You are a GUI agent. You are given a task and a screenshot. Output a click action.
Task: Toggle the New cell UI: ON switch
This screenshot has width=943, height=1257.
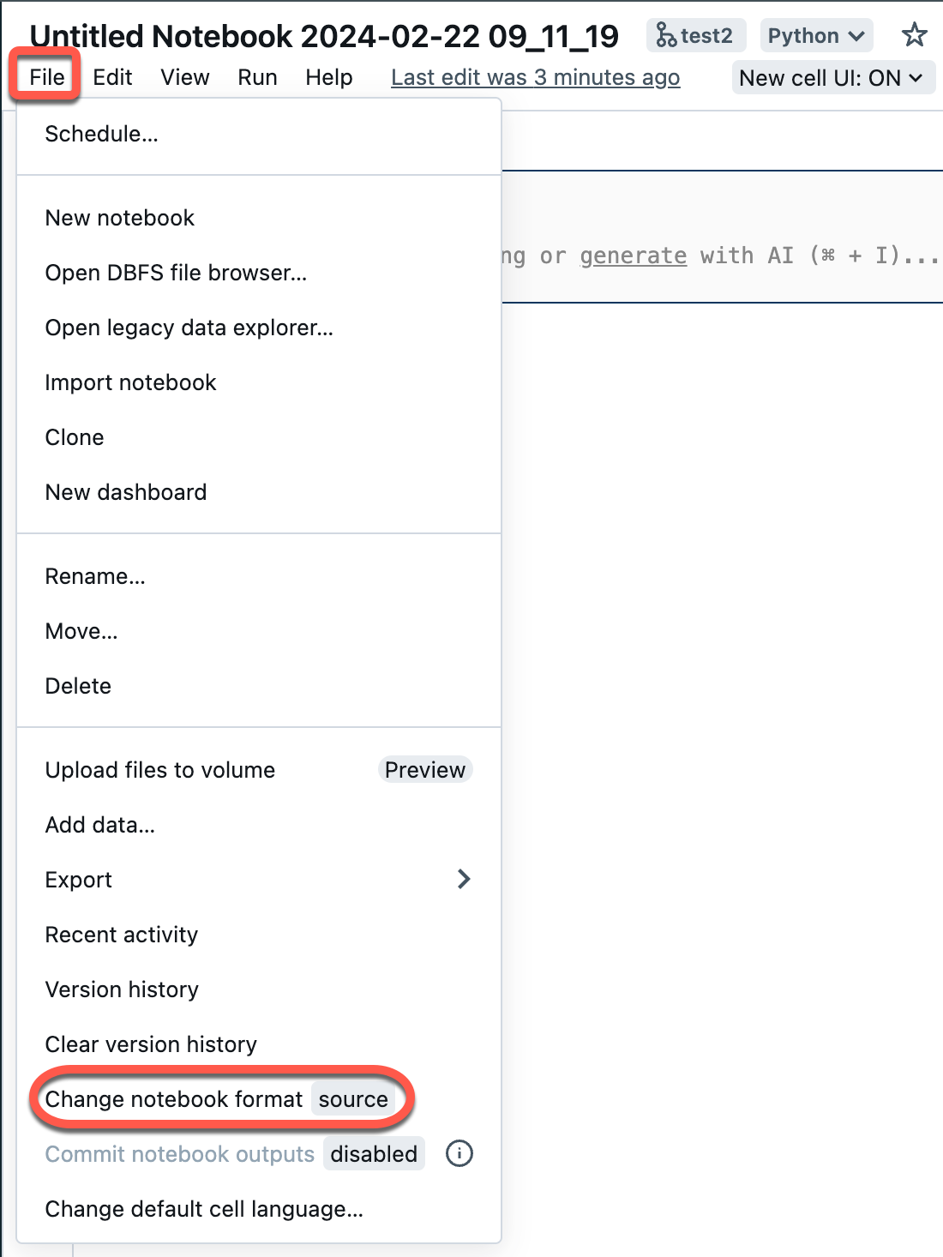tap(833, 78)
